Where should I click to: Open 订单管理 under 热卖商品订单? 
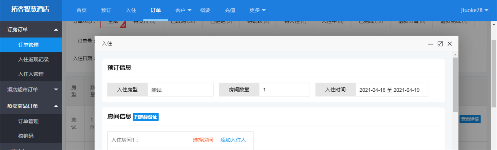(x=31, y=121)
